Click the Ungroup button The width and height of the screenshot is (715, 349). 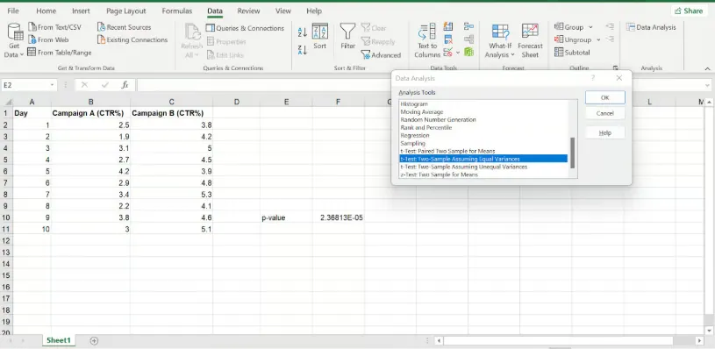pos(573,39)
